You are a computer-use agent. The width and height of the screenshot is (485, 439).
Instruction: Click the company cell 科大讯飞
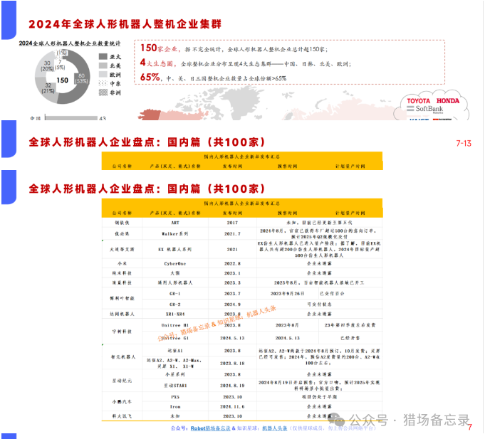[x=122, y=416]
